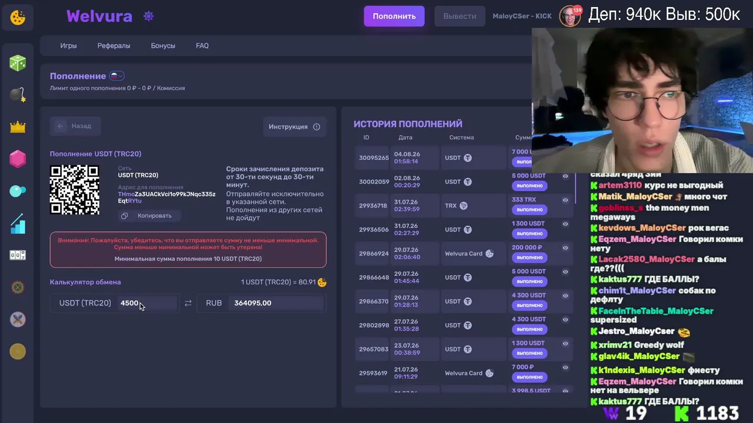Reveal details for deposit 29657083
The width and height of the screenshot is (753, 423).
coord(565,344)
